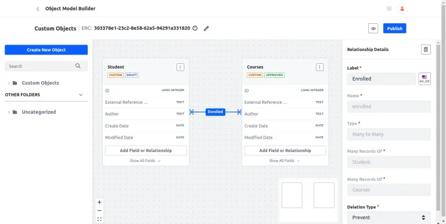The image size is (446, 224).
Task: Show All Fields on Courses card
Action: [285, 161]
